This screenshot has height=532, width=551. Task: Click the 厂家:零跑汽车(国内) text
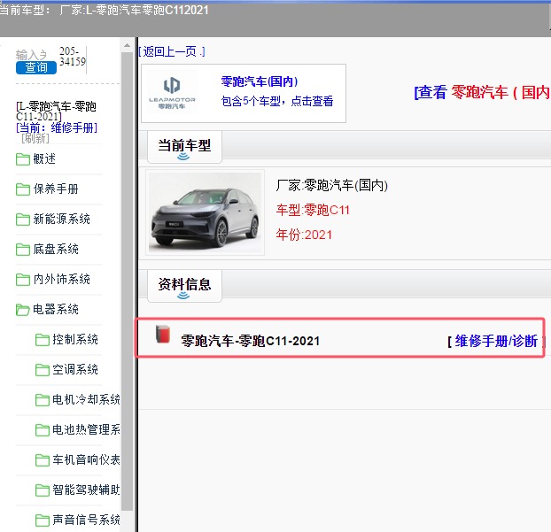pyautogui.click(x=331, y=186)
